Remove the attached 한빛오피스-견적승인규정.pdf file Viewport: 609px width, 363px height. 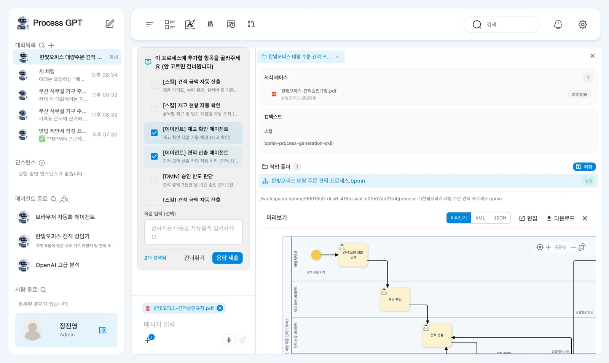[220, 308]
